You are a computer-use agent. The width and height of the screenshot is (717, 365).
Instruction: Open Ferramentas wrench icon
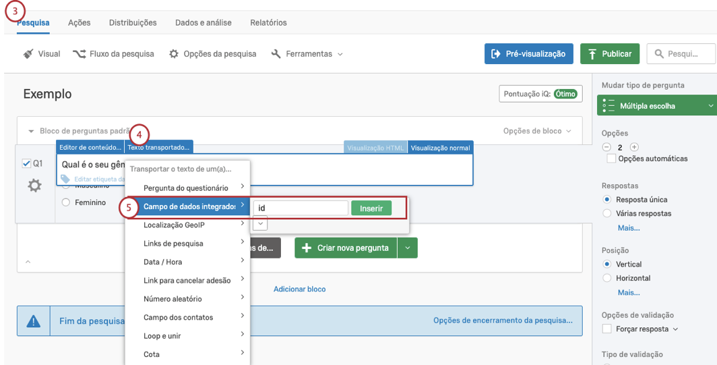276,54
